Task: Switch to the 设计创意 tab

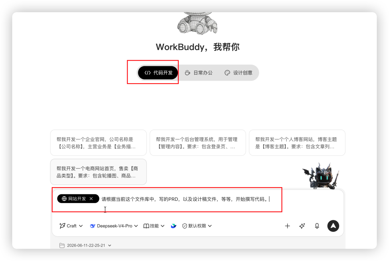Action: [238, 73]
